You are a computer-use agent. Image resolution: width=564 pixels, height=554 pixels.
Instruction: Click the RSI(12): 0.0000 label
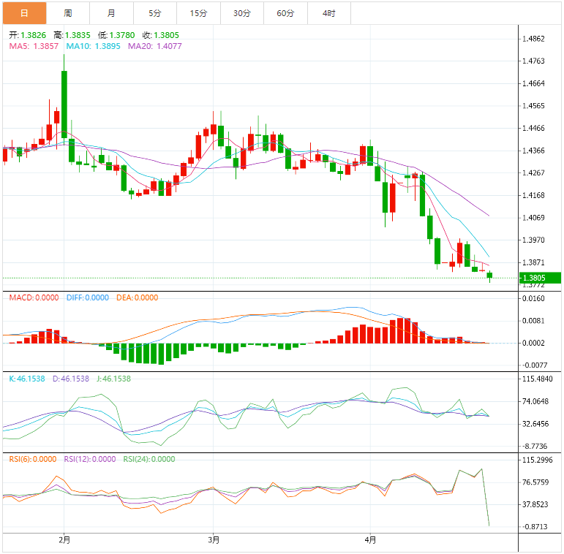90,460
